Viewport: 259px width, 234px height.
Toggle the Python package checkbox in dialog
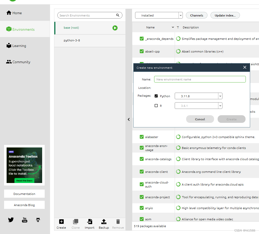pyautogui.click(x=156, y=96)
